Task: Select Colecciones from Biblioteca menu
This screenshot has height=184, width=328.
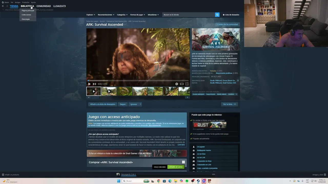Action: (28, 15)
